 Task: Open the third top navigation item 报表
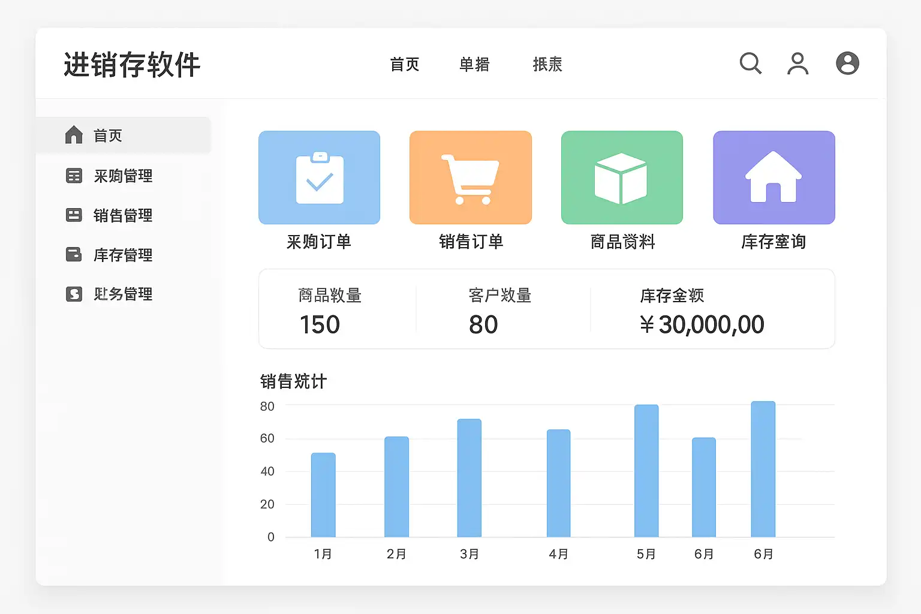[547, 64]
